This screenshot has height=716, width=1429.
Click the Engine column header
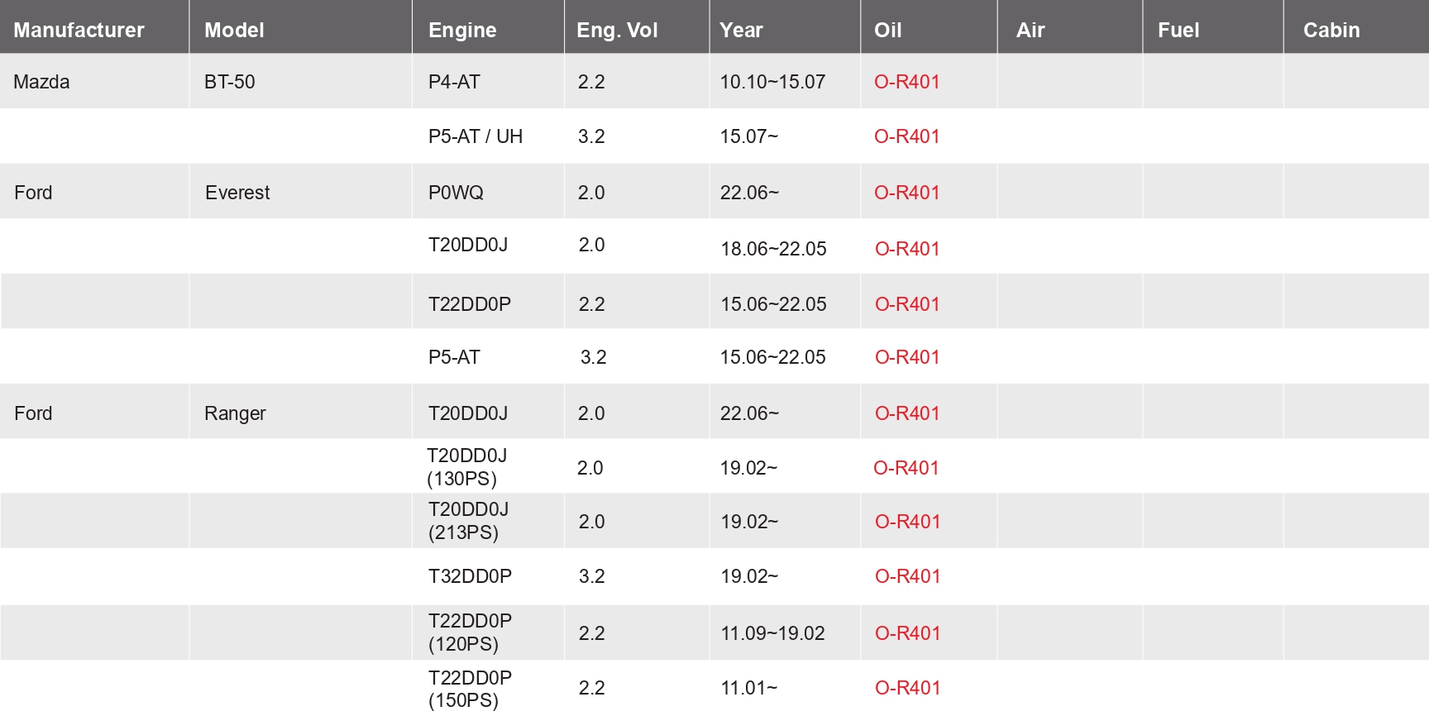[x=462, y=31]
